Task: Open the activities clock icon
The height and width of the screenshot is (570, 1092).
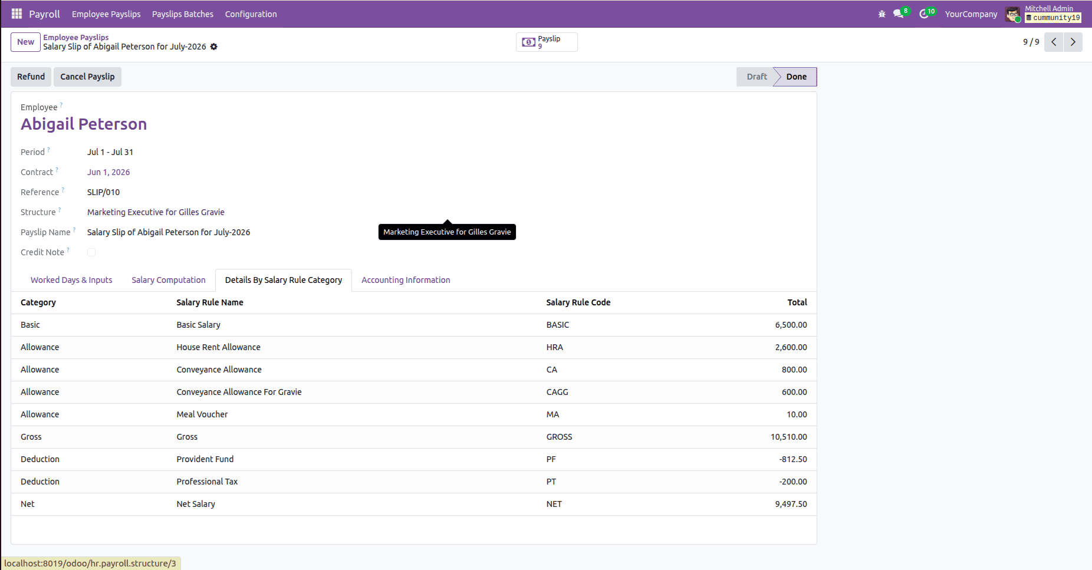Action: pyautogui.click(x=924, y=14)
